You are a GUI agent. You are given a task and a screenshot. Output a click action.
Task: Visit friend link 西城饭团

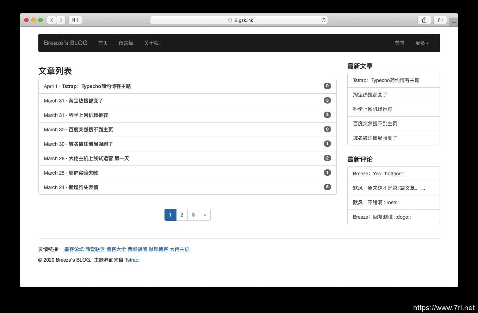137,249
